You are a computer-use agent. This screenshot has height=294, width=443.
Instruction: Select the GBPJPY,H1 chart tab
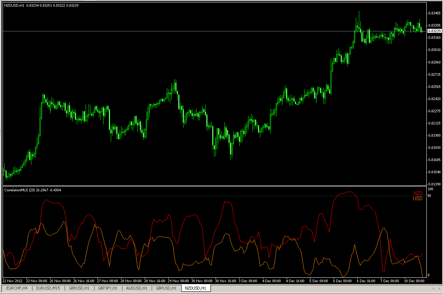(x=107, y=288)
